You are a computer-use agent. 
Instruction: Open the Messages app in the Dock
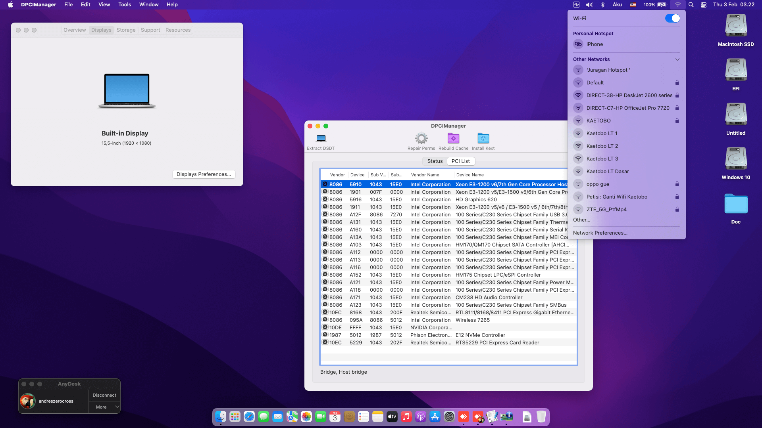click(264, 417)
